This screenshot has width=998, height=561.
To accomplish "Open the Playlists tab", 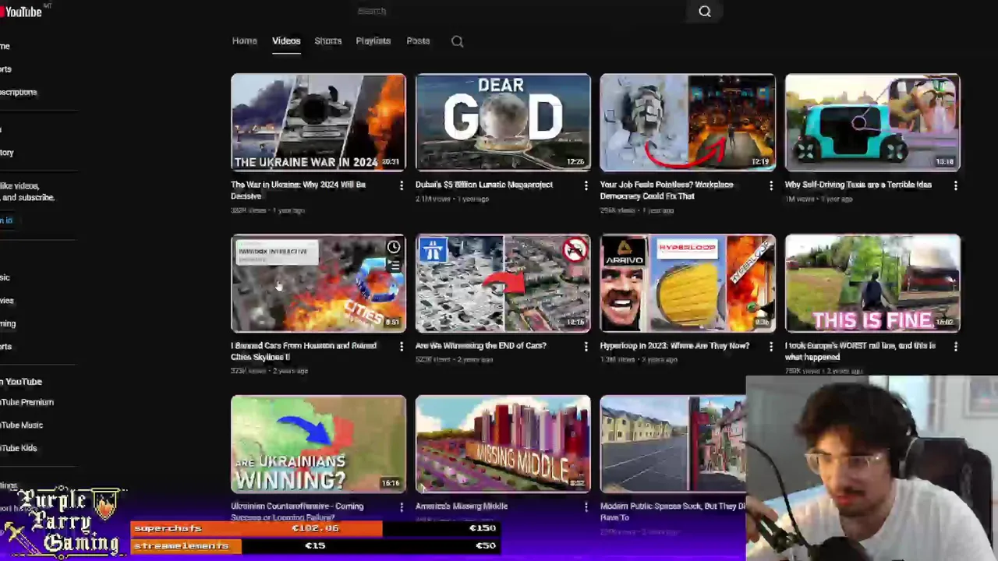I will tap(373, 41).
